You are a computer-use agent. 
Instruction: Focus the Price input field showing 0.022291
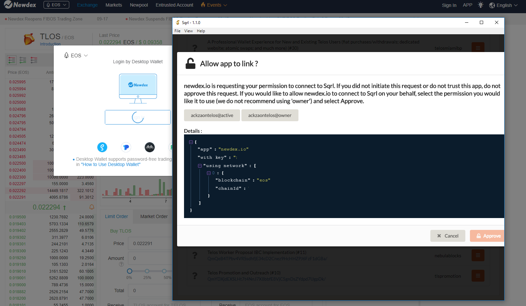point(150,243)
